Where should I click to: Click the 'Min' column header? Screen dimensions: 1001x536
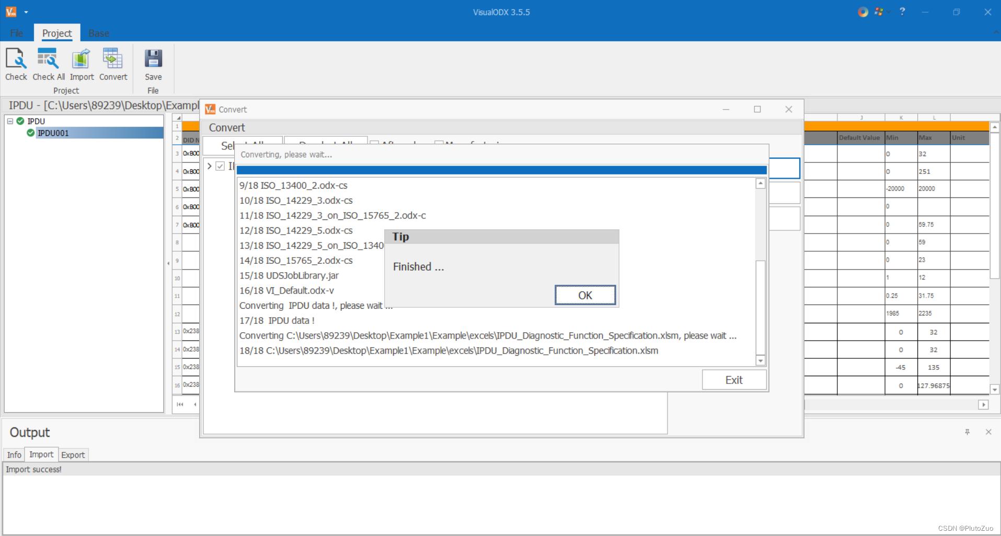pos(901,138)
